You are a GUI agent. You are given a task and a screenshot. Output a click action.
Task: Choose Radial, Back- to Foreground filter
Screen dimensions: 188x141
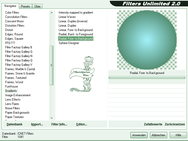pyautogui.click(x=76, y=34)
